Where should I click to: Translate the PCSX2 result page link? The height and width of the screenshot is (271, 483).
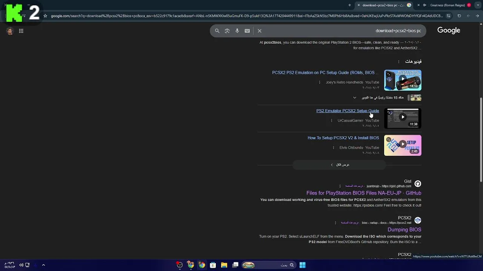coord(349,223)
